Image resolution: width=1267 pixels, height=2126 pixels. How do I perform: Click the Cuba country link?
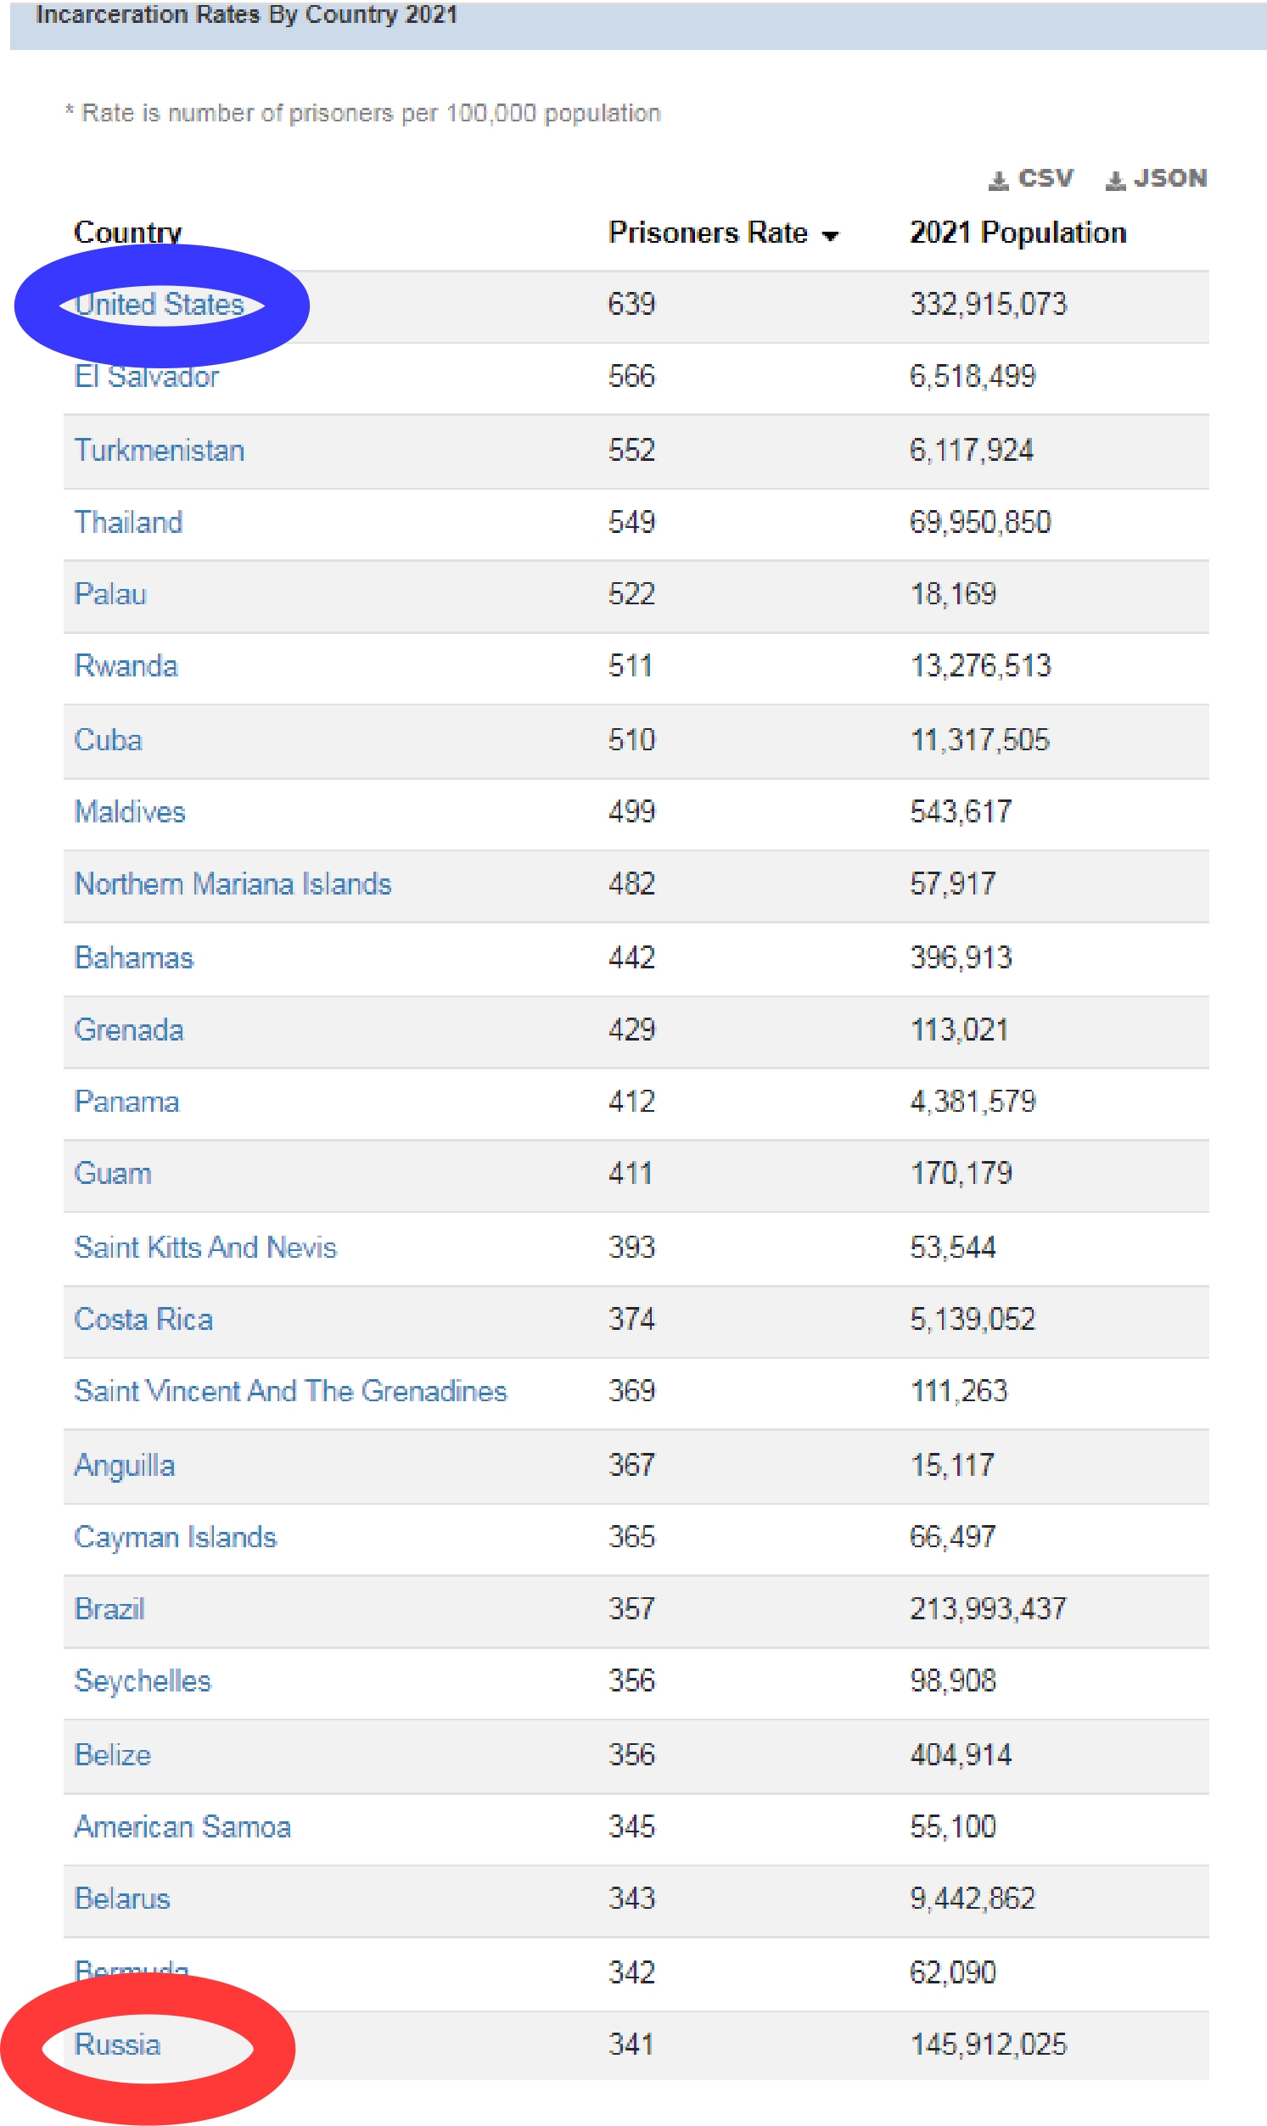108,739
